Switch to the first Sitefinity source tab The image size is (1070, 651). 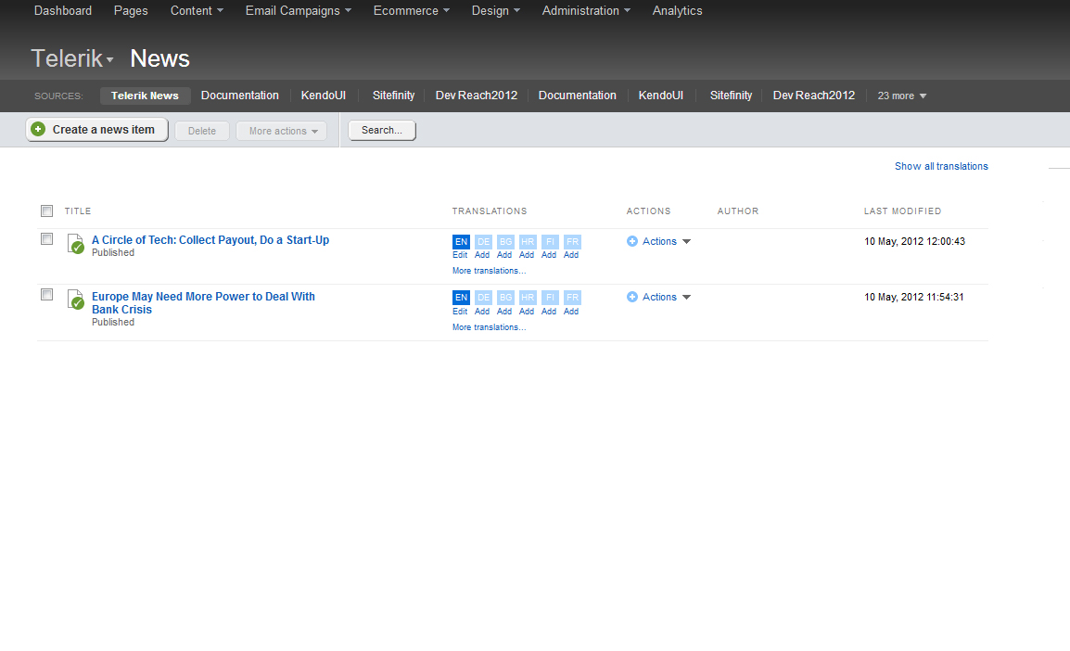point(393,96)
